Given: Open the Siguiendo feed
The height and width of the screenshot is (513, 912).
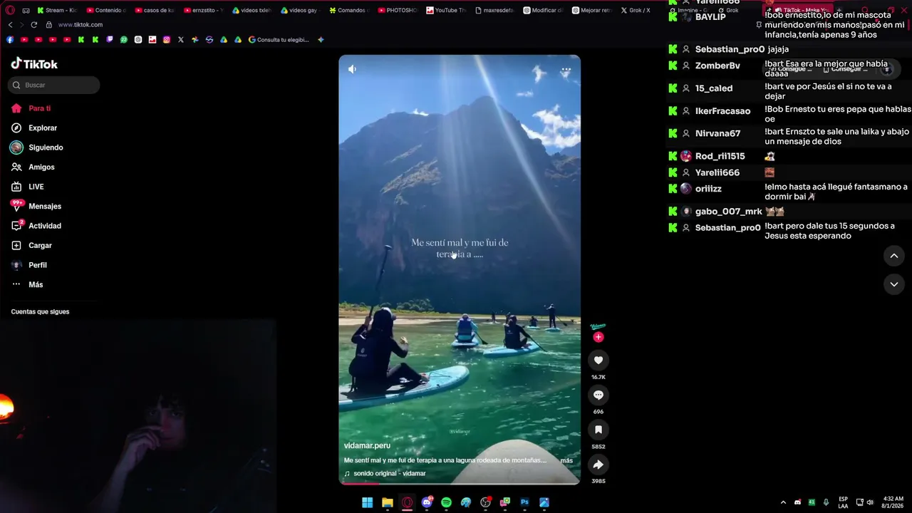Looking at the screenshot, I should click(36, 147).
